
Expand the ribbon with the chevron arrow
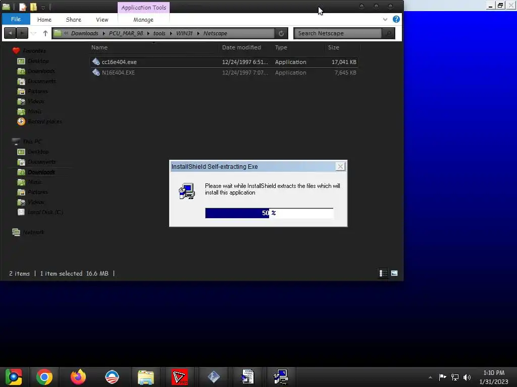tap(385, 20)
